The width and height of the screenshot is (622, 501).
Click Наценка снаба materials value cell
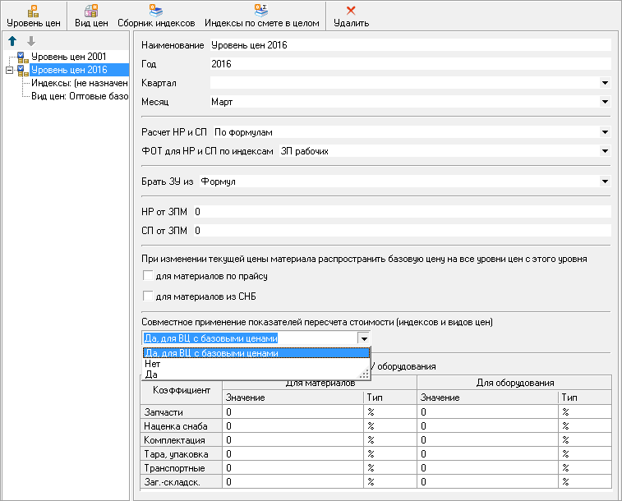293,425
